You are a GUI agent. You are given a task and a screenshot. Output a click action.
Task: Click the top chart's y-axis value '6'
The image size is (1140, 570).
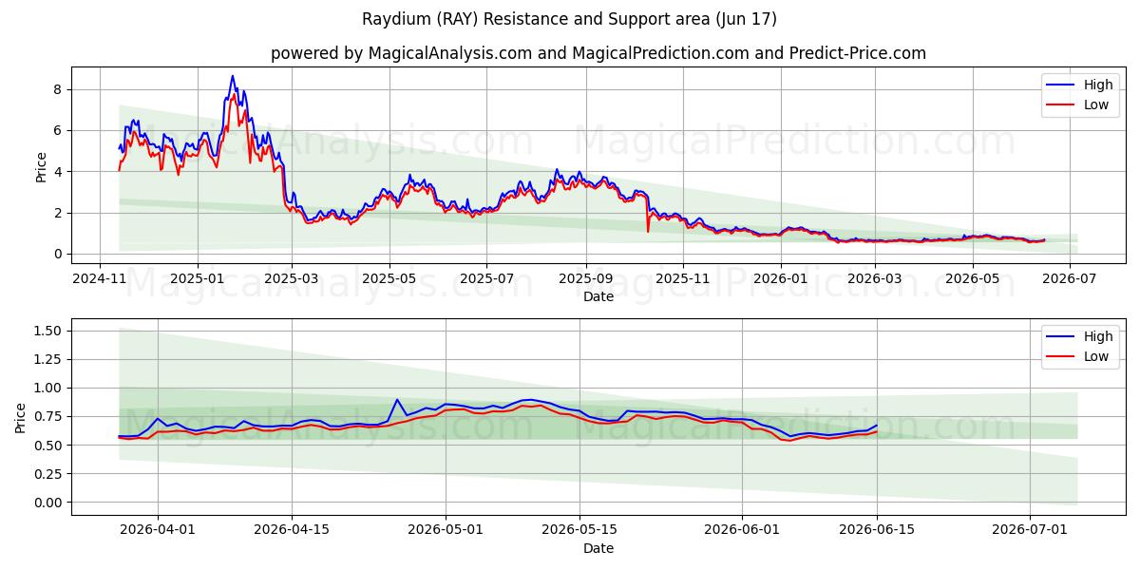[57, 130]
